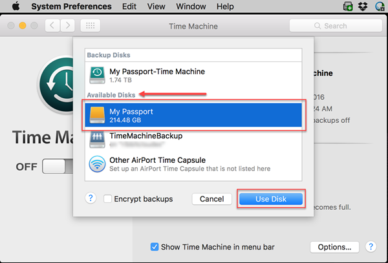Uncheck Show Time Machine in menu bar

(x=155, y=247)
